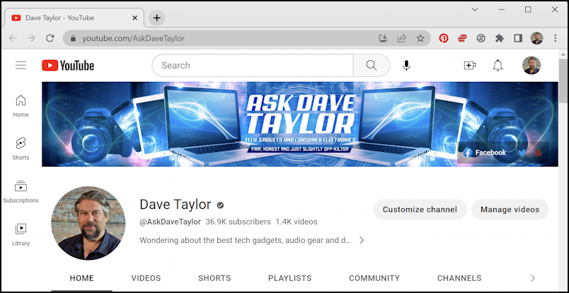Screen dimensions: 569x293
Task: Click the @AskDaveTaylor handle
Action: tap(170, 222)
